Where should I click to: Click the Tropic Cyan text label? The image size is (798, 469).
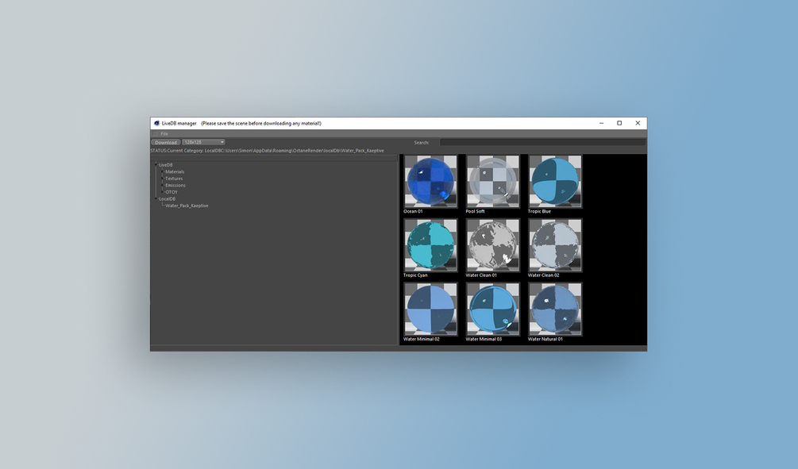point(415,275)
